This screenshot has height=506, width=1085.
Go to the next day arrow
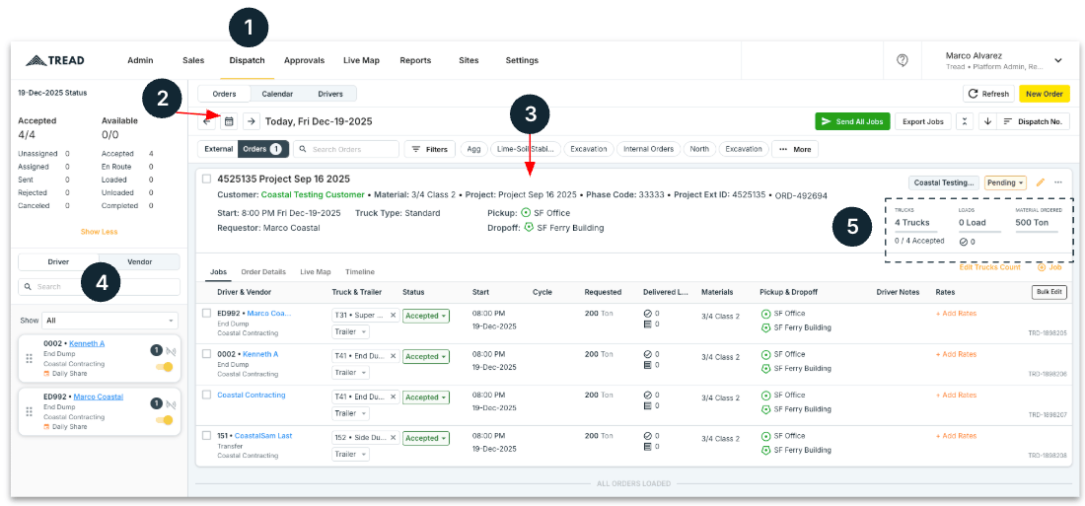(x=252, y=121)
